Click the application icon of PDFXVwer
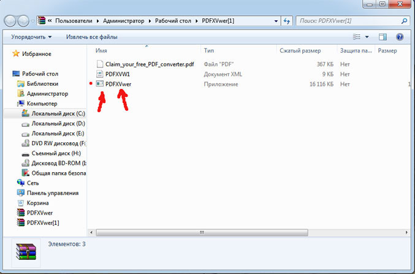415x274 pixels. (100, 84)
